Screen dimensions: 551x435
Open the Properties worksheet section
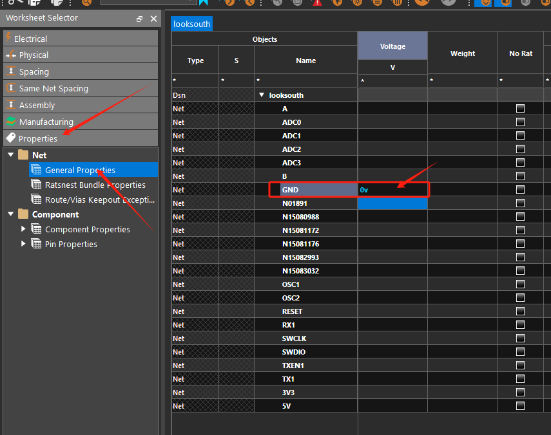click(81, 138)
